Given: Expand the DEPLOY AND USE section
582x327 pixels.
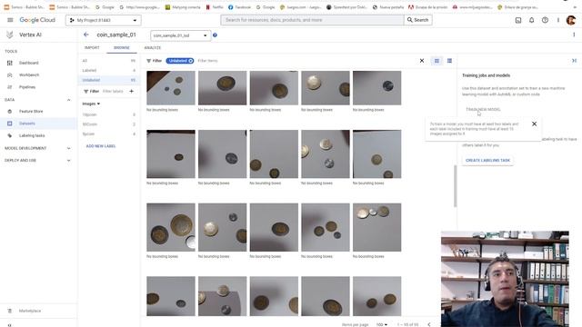Looking at the screenshot, I should coord(69,161).
